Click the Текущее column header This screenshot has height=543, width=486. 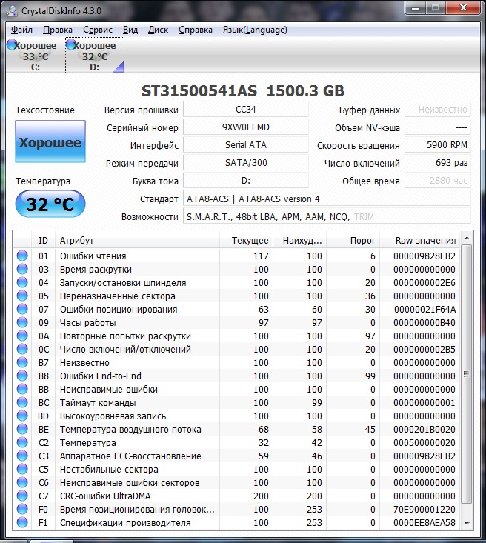click(x=246, y=240)
